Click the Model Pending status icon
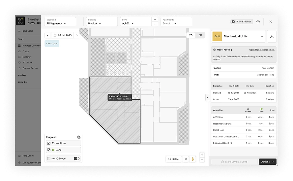This screenshot has width=293, height=181. 214,50
